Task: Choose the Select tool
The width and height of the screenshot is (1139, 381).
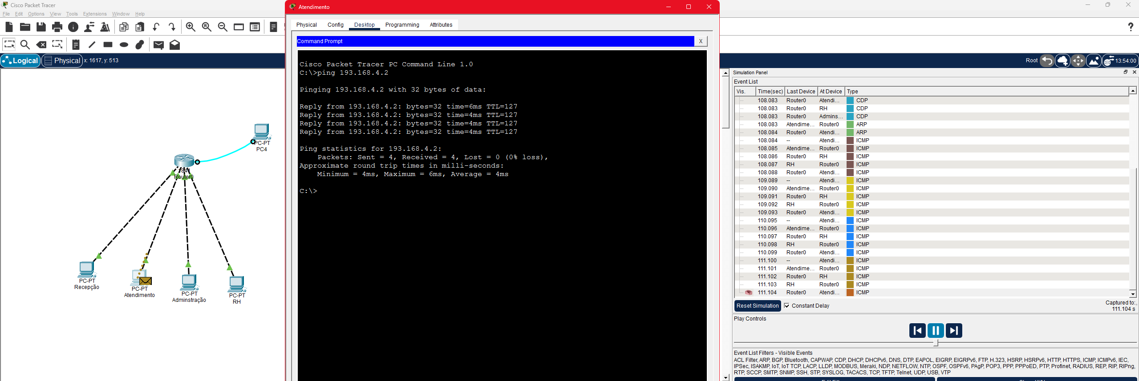Action: pos(9,44)
